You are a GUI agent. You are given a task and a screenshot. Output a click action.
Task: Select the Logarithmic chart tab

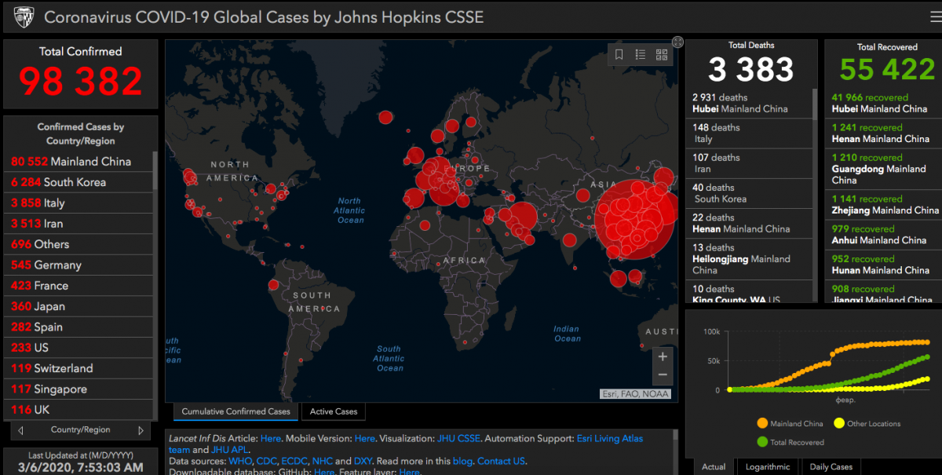point(768,466)
